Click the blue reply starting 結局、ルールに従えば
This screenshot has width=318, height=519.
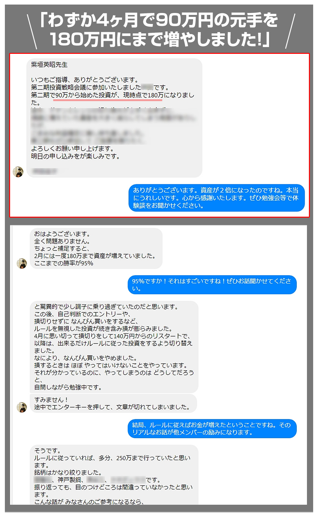click(x=212, y=428)
